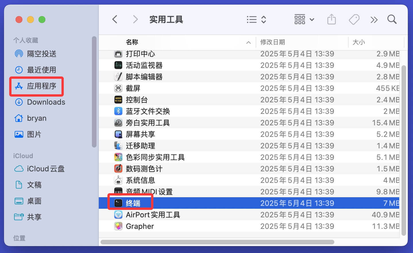Open the Share toolbar icon
This screenshot has width=413, height=253.
[331, 20]
